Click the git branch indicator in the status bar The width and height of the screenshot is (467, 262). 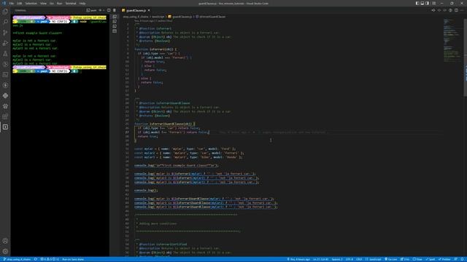[x=17, y=259]
